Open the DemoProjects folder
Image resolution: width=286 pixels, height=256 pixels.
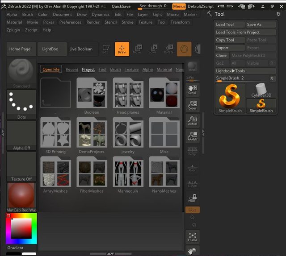[92, 134]
